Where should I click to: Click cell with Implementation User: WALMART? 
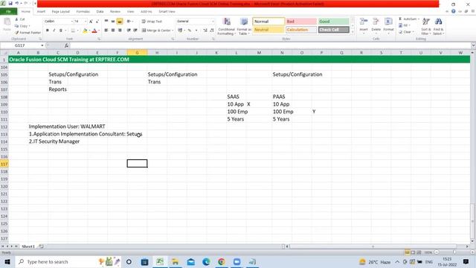67,127
